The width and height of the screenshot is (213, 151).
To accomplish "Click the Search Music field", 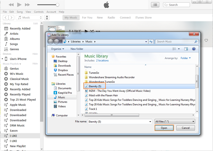I will [x=175, y=42].
